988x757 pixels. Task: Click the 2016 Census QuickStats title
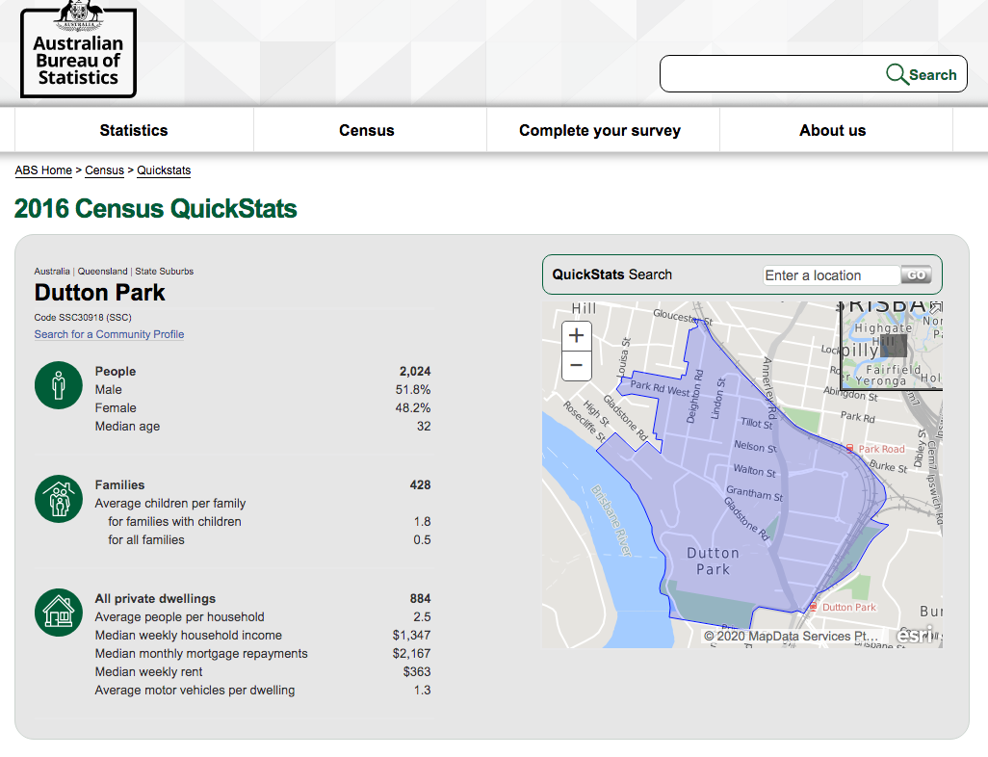pos(155,209)
